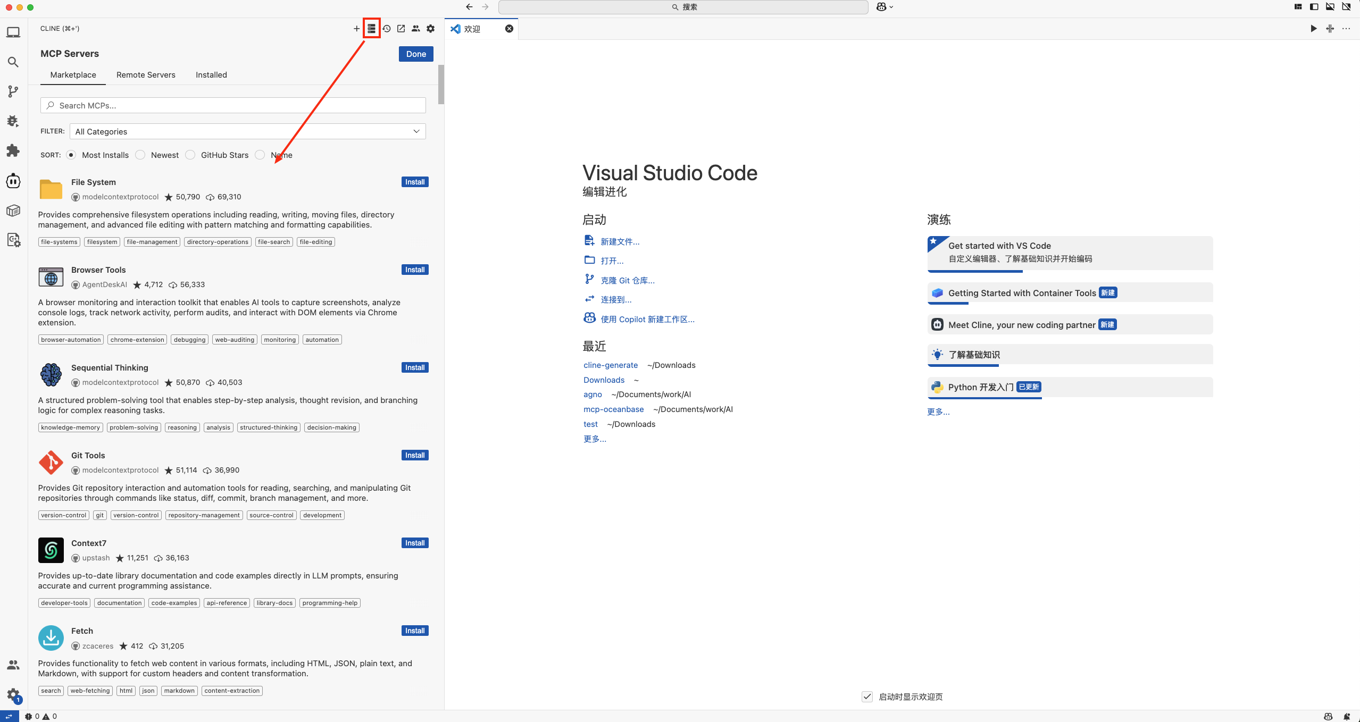The height and width of the screenshot is (722, 1360).
Task: Open Cline task history icon
Action: point(387,29)
